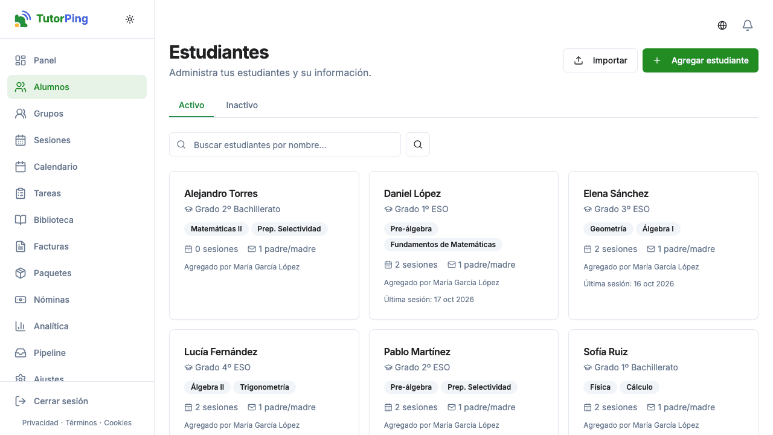The width and height of the screenshot is (773, 435).
Task: Click the Analítica chart icon
Action: pyautogui.click(x=21, y=326)
